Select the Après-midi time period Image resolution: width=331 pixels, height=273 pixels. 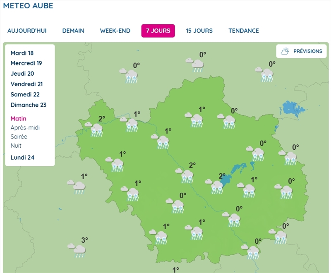[25, 128]
